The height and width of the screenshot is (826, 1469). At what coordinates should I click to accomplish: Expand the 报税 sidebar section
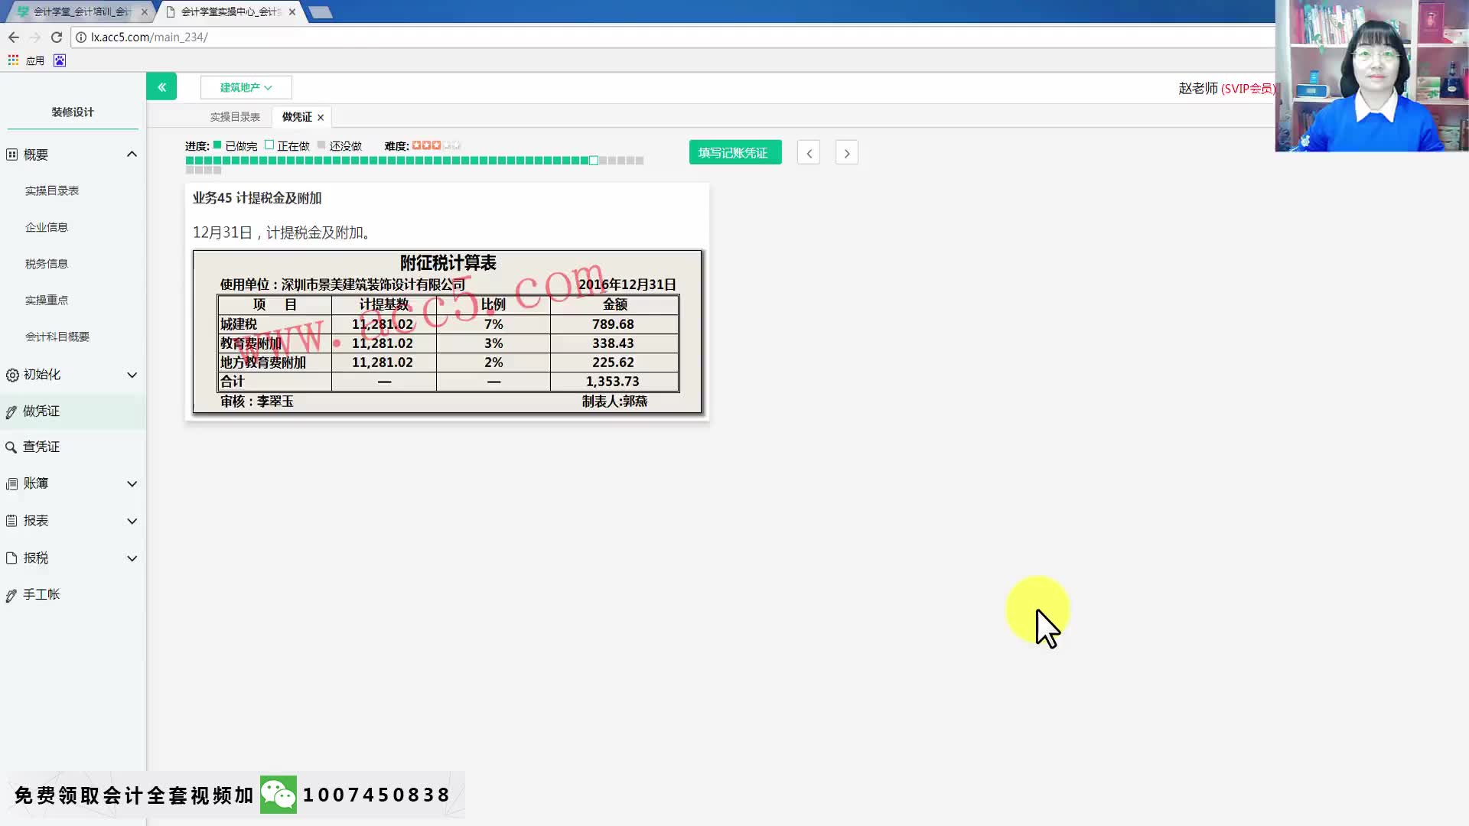[132, 558]
